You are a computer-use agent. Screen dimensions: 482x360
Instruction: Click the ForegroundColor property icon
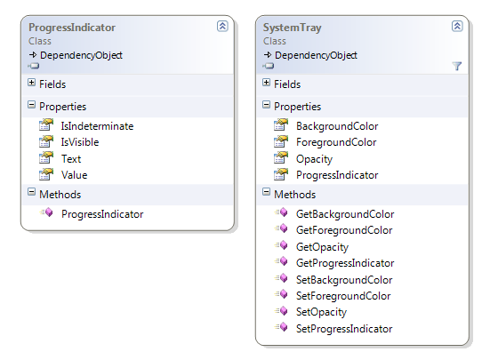click(281, 141)
